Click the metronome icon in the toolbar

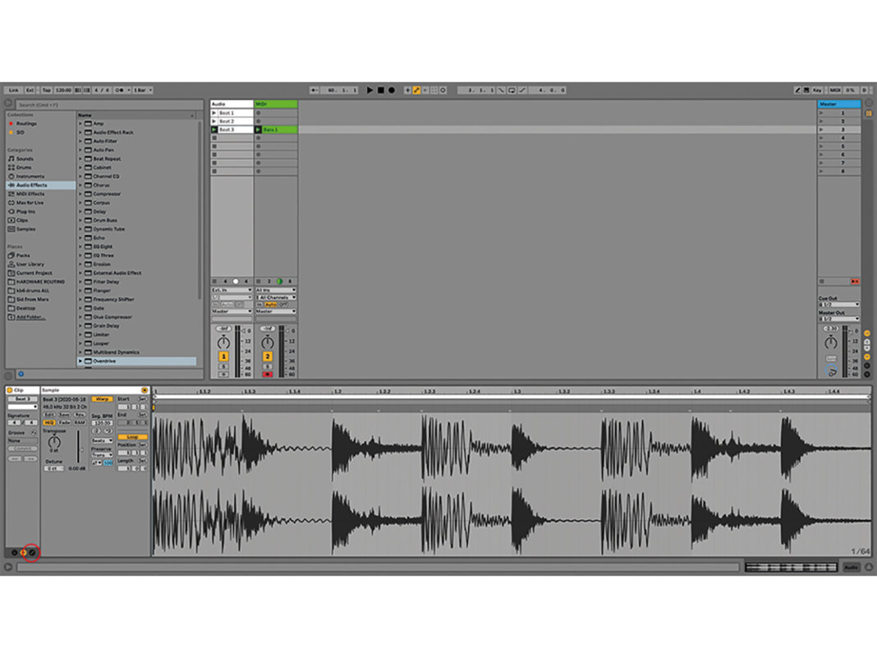[121, 90]
